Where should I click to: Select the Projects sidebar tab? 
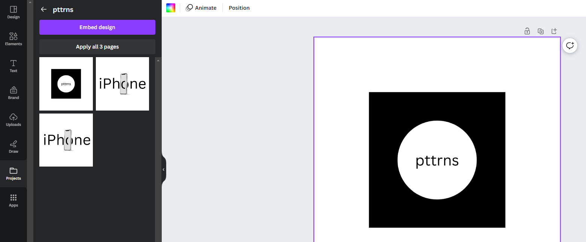point(13,174)
